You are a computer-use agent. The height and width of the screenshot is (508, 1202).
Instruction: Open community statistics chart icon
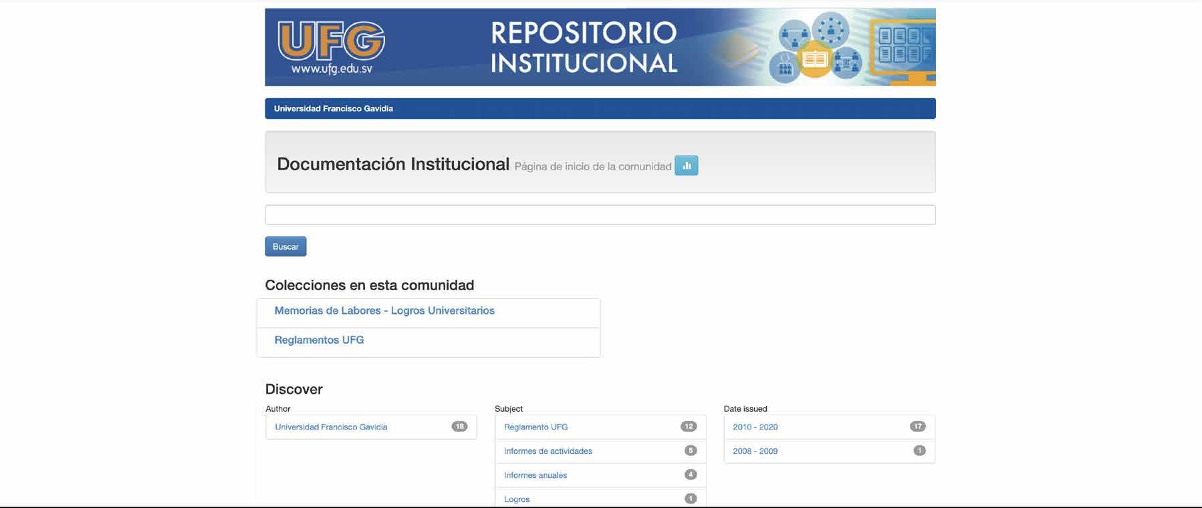tap(686, 166)
